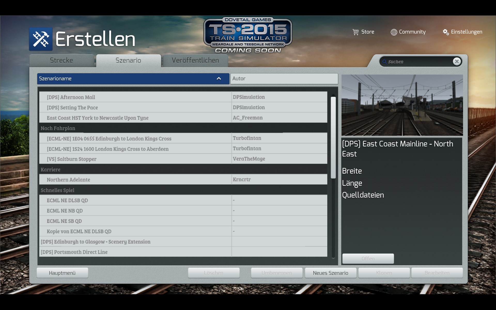
Task: Clear search with the X icon
Action: point(457,61)
